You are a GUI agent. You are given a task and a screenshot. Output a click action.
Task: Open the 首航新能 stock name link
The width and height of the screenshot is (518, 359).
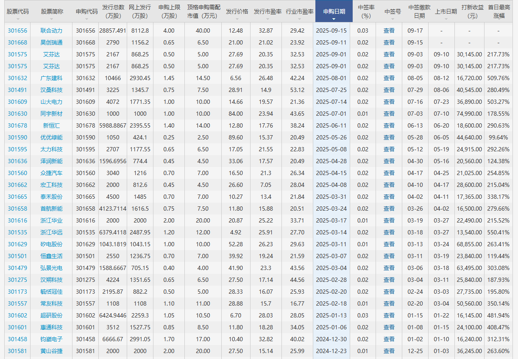click(x=51, y=209)
